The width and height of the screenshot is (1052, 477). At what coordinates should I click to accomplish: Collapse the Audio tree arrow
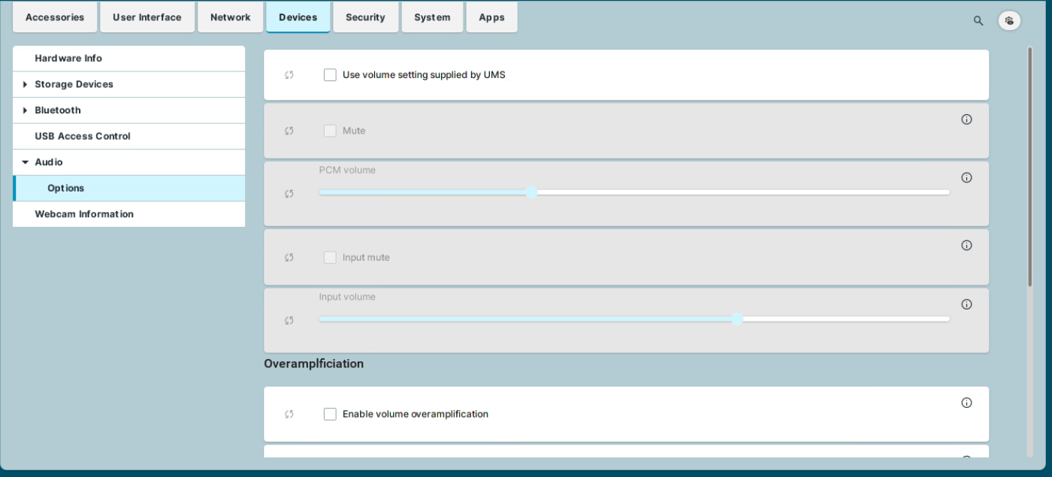click(25, 162)
